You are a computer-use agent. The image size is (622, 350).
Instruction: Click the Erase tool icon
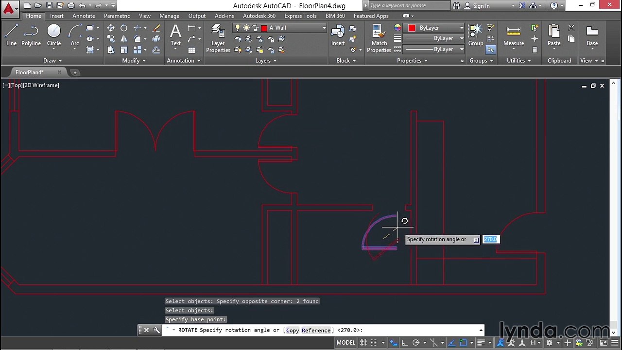[x=156, y=28]
